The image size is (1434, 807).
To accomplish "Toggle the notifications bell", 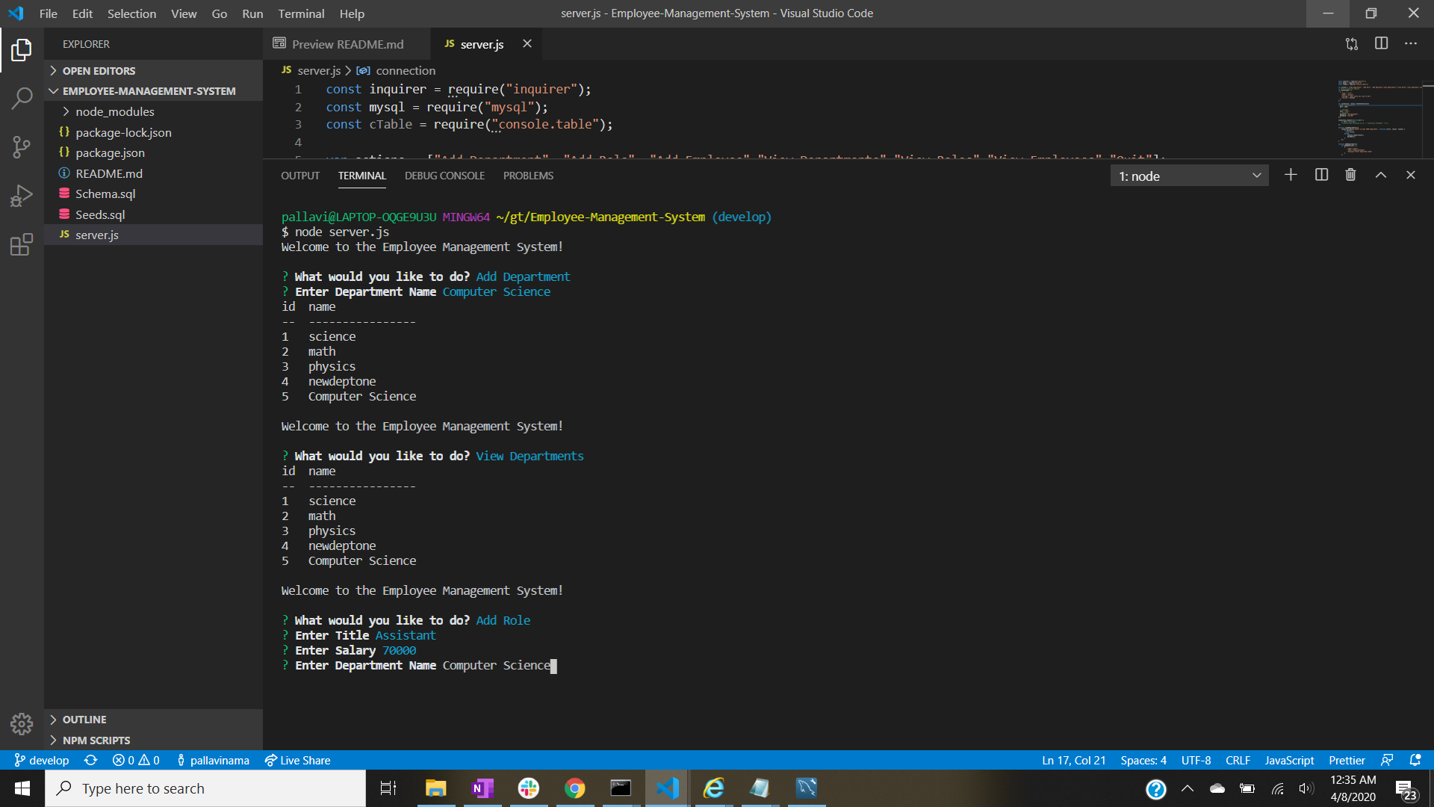I will click(1415, 760).
